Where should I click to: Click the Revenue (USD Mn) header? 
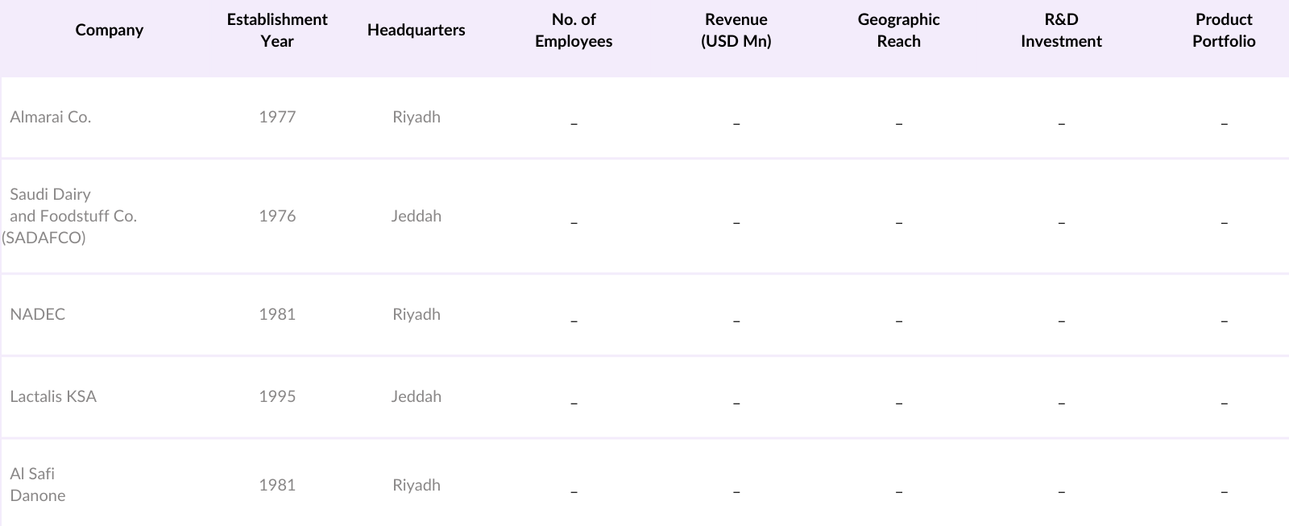pos(736,30)
